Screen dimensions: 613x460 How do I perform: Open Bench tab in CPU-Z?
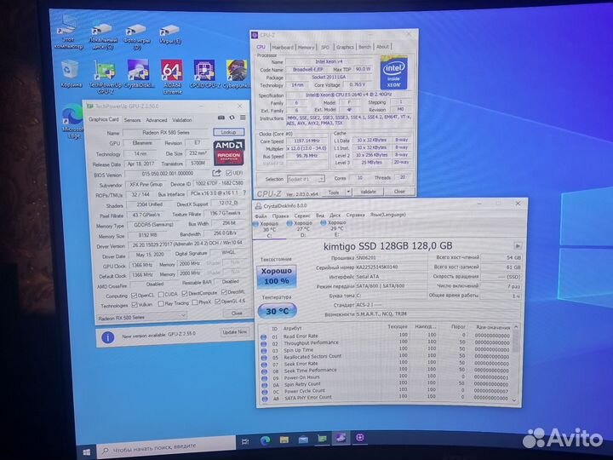tap(364, 47)
